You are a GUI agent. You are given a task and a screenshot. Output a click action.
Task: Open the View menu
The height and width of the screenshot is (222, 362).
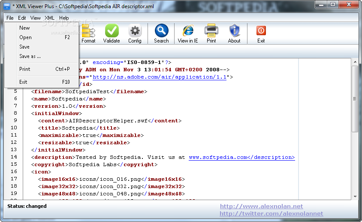(35, 18)
